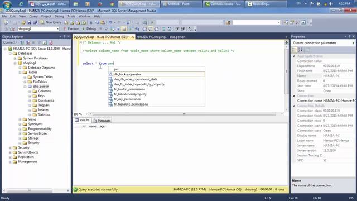Click the Undo arrow icon
Image resolution: width=357 pixels, height=201 pixels.
pyautogui.click(x=110, y=22)
